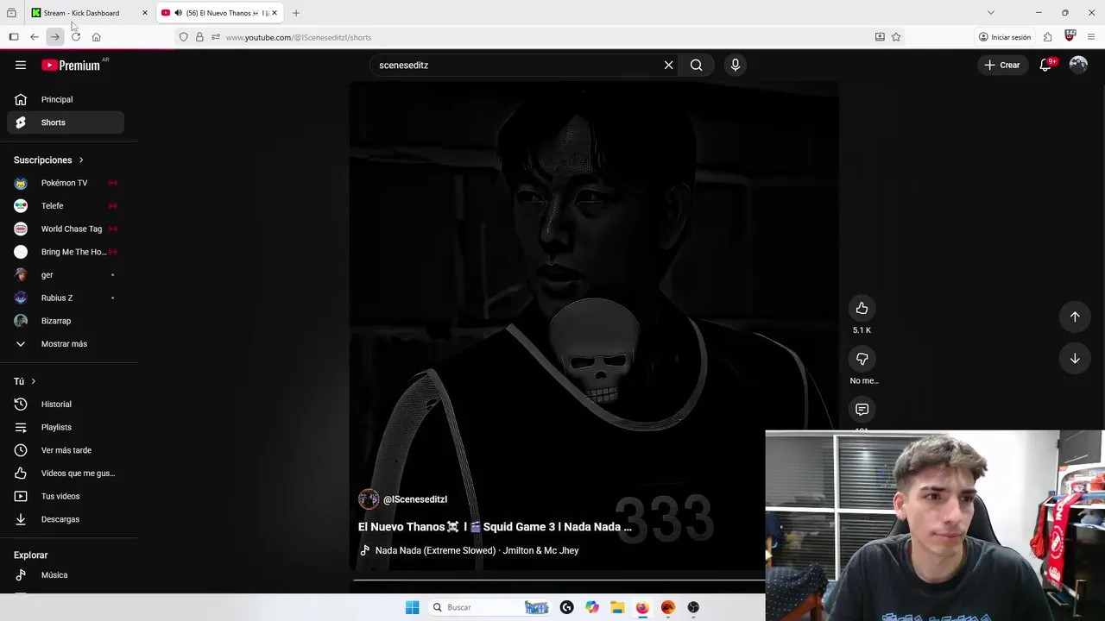This screenshot has height=621, width=1105.
Task: Open Tus videos in the sidebar
Action: [66, 496]
